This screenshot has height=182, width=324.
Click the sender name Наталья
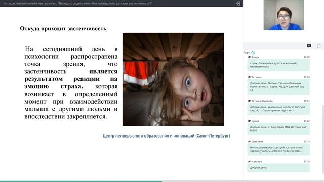pyautogui.click(x=257, y=162)
